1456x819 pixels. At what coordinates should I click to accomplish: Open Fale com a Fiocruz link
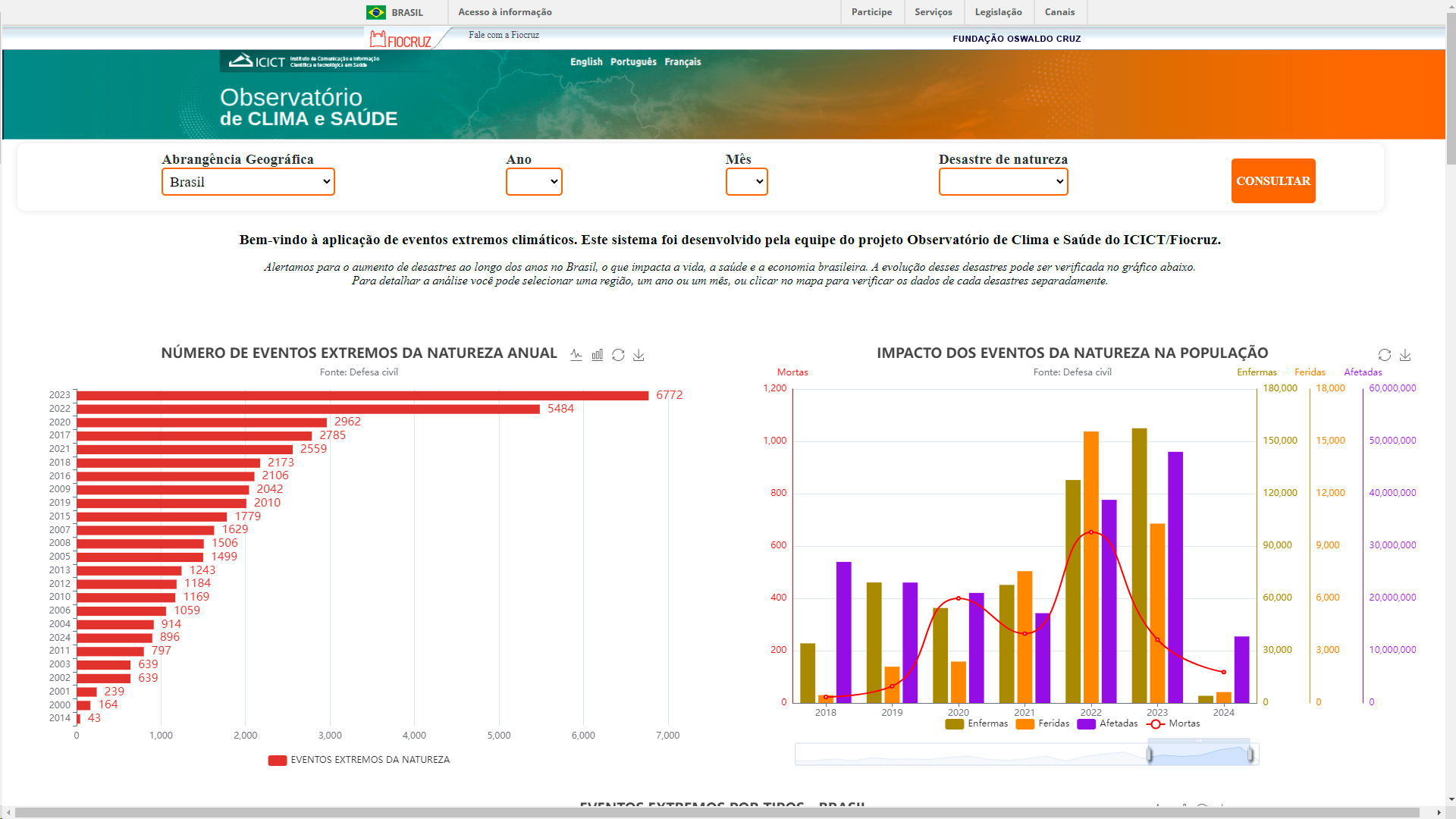pos(504,35)
